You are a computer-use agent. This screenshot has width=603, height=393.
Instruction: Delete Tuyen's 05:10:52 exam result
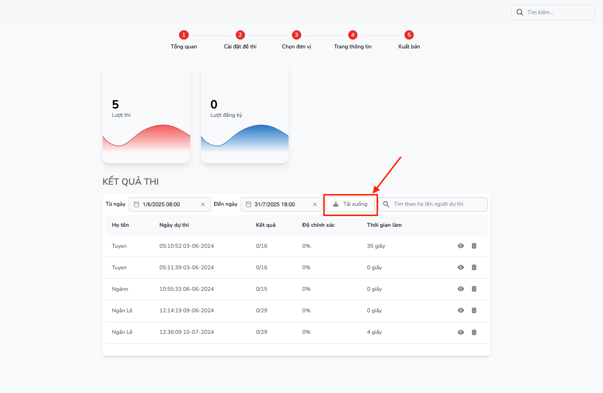coord(474,246)
